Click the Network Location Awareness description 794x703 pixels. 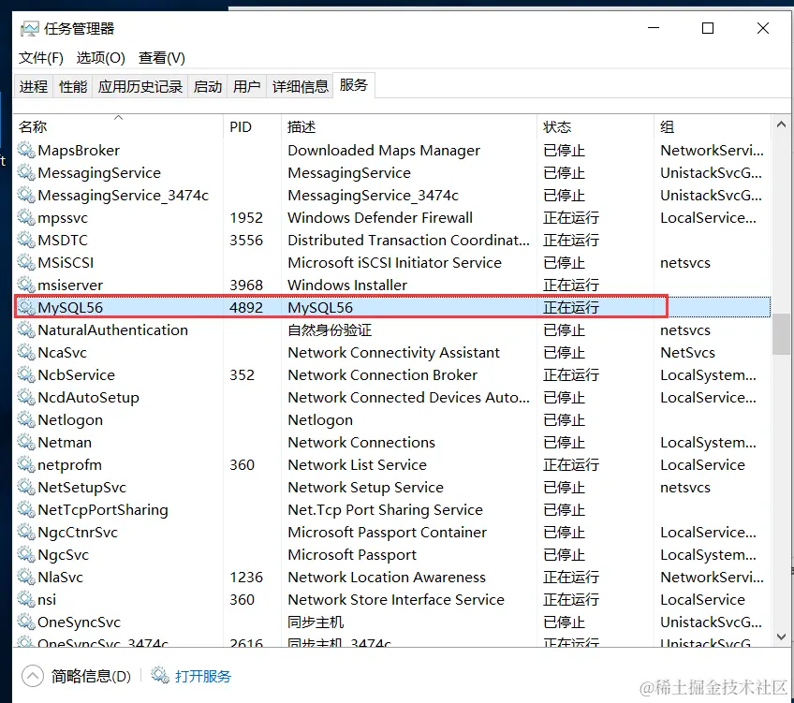387,577
